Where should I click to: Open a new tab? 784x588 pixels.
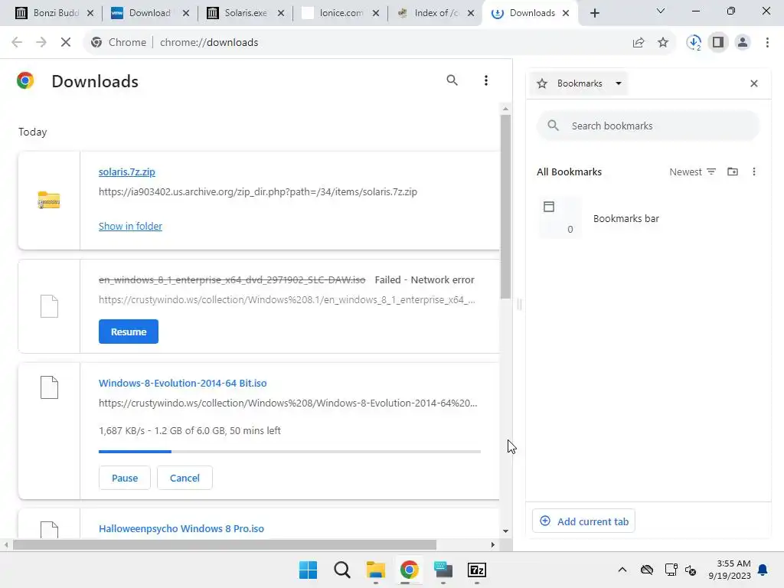tap(594, 13)
